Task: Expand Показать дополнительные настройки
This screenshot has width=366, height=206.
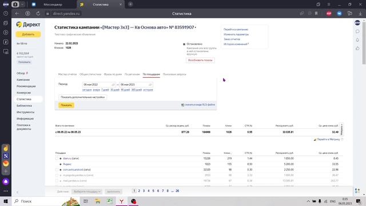Action: pyautogui.click(x=82, y=97)
